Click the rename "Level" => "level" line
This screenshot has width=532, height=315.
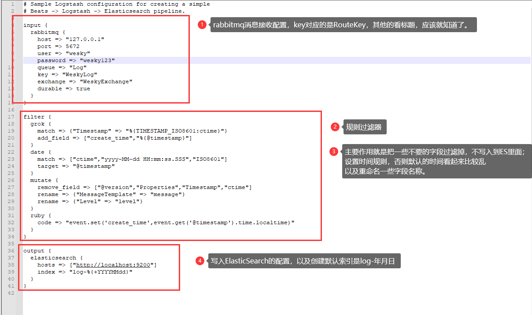(90, 201)
